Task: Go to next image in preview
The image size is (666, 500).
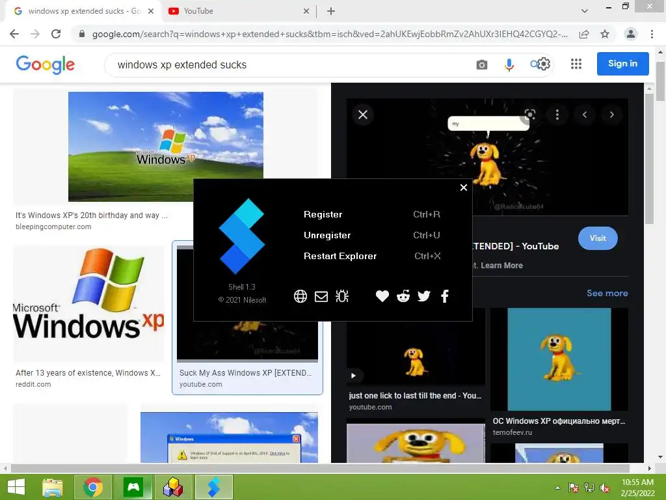Action: point(611,115)
